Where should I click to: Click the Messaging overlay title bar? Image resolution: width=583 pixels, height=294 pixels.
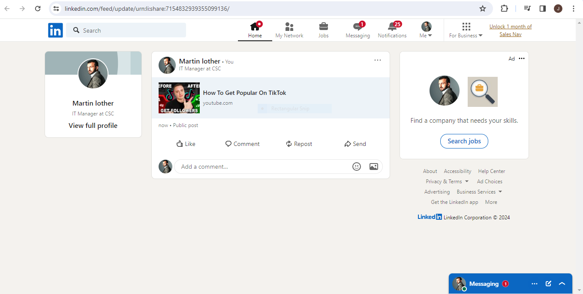click(511, 284)
